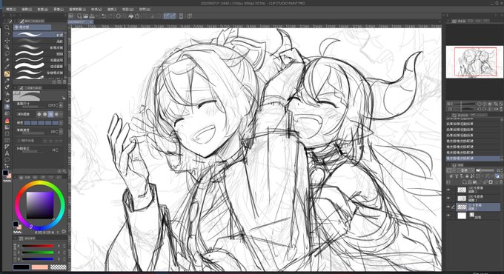Hide the paper layer with its eye icon
504x274 pixels.
[448, 215]
